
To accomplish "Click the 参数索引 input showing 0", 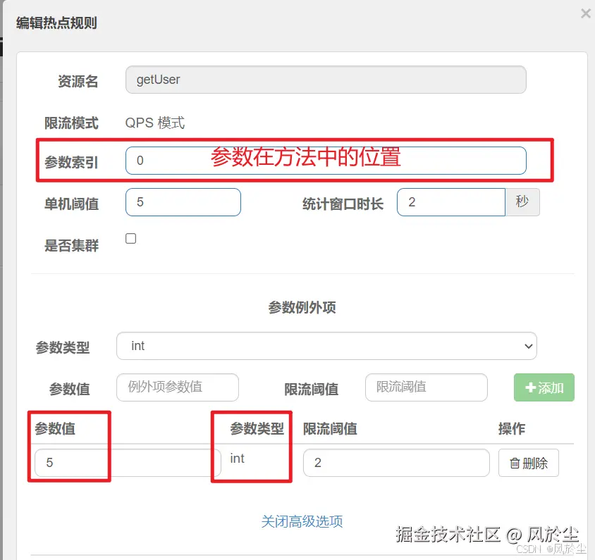I will [x=326, y=161].
